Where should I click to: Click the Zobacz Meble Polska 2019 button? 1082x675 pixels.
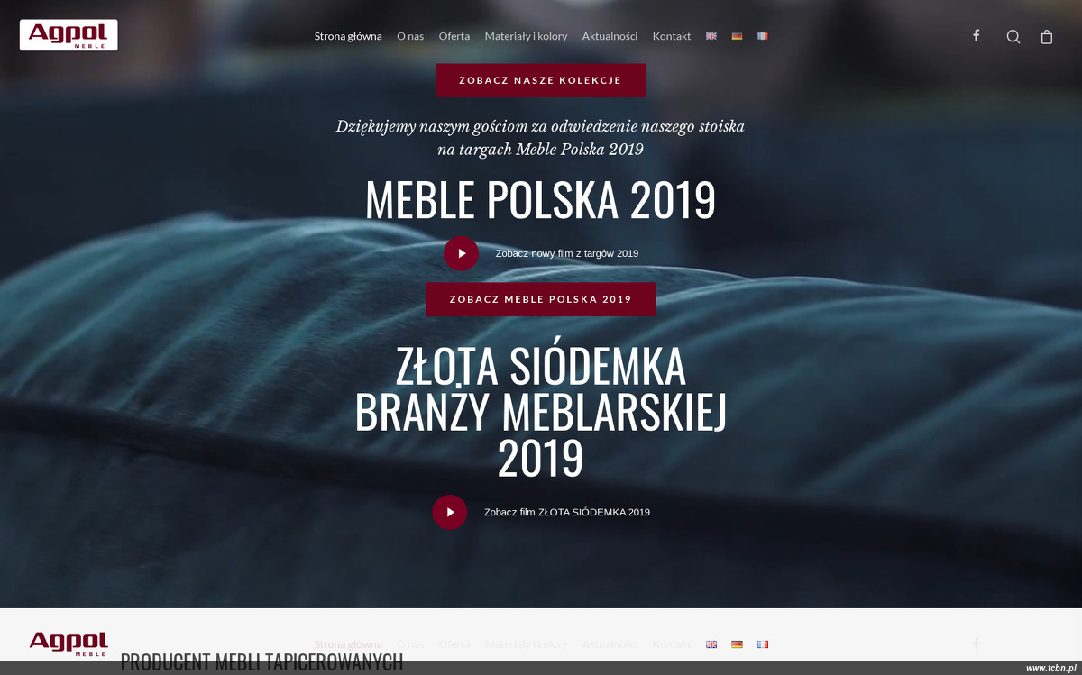541,299
